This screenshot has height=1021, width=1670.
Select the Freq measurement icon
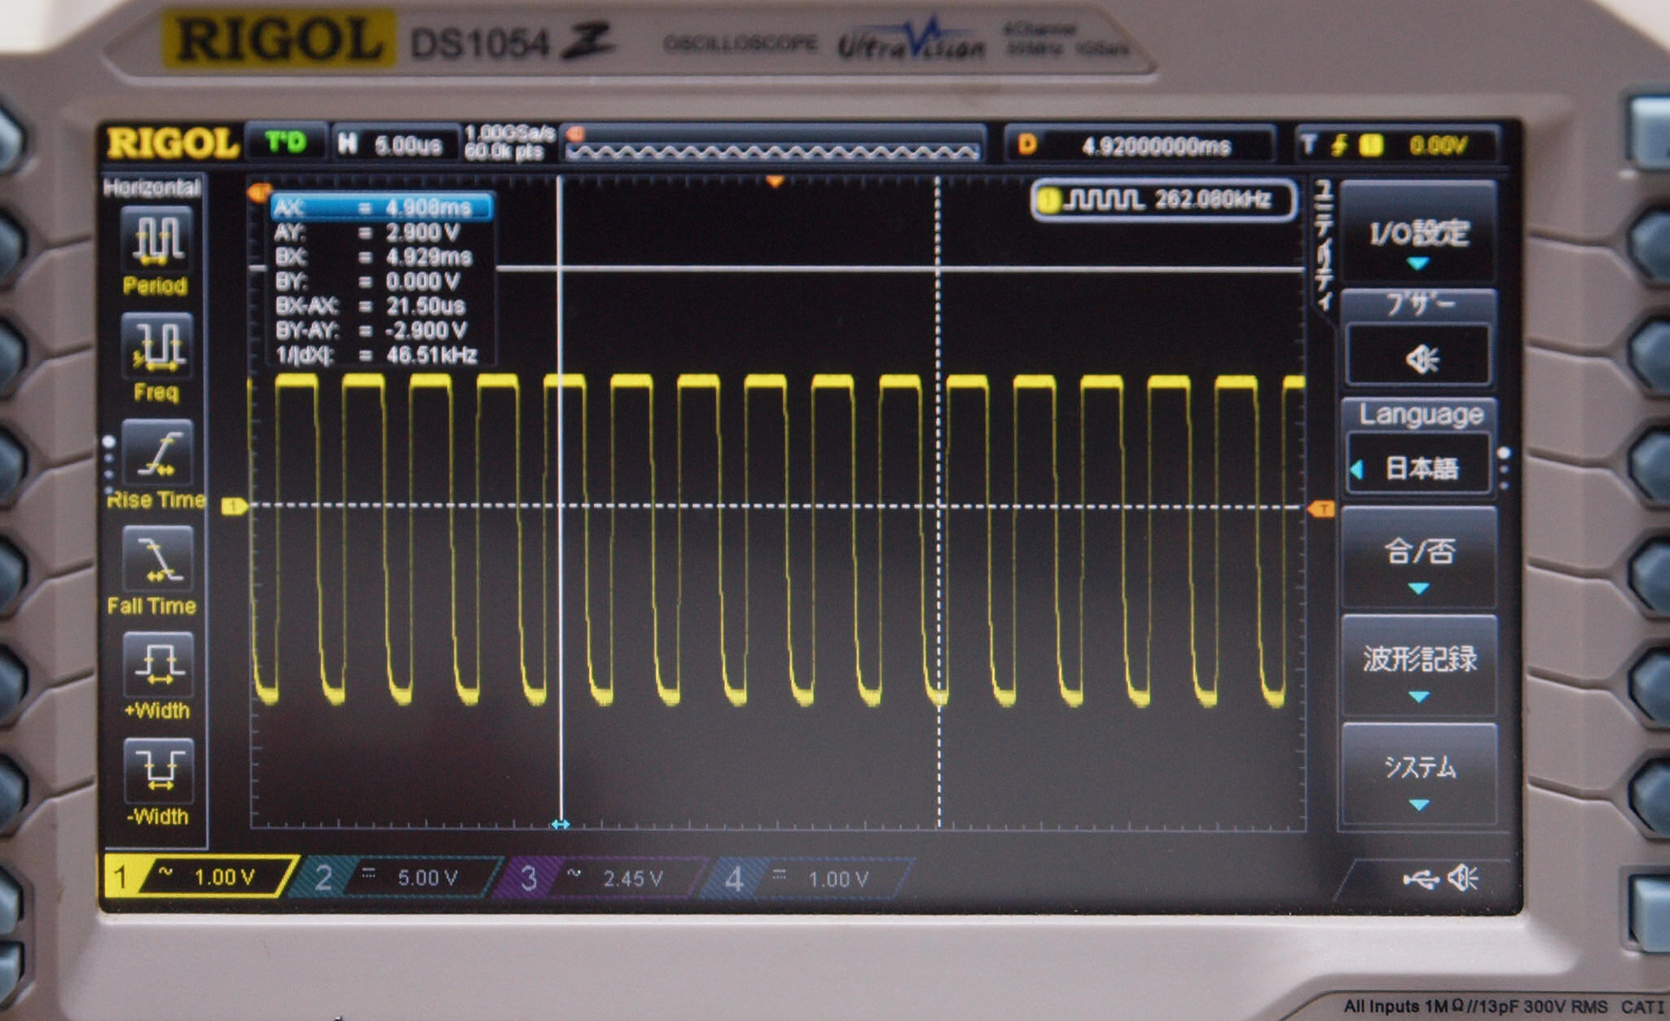click(x=156, y=347)
